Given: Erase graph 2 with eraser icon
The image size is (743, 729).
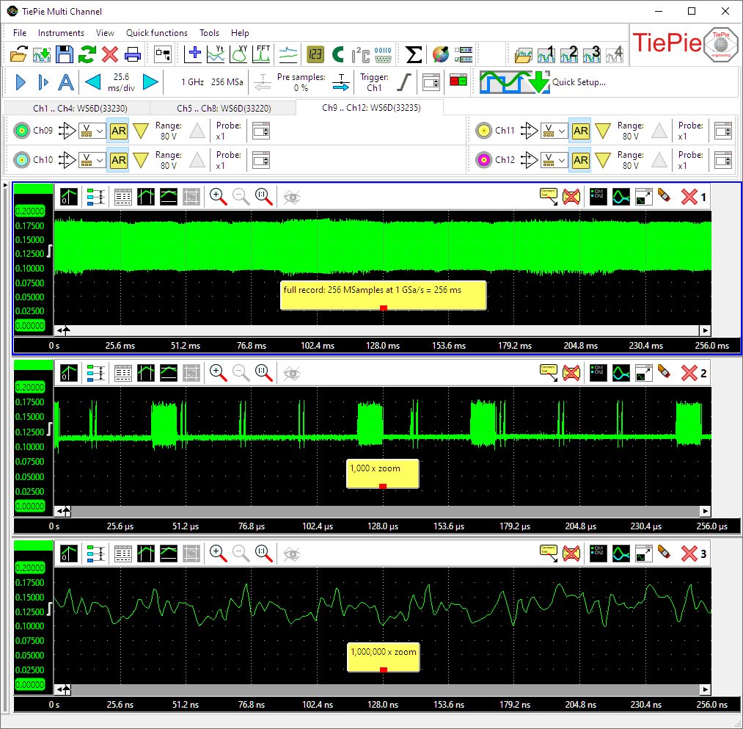Looking at the screenshot, I should point(665,373).
